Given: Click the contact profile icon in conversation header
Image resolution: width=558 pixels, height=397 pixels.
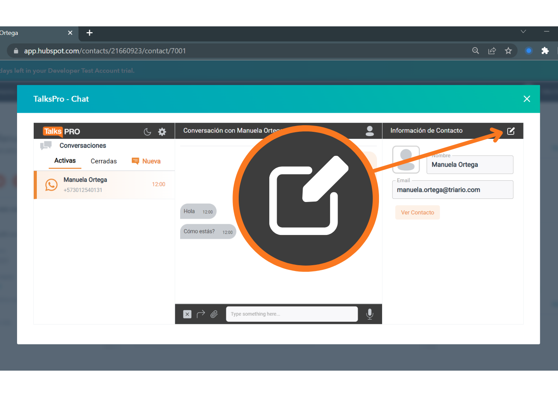Looking at the screenshot, I should coord(370,131).
